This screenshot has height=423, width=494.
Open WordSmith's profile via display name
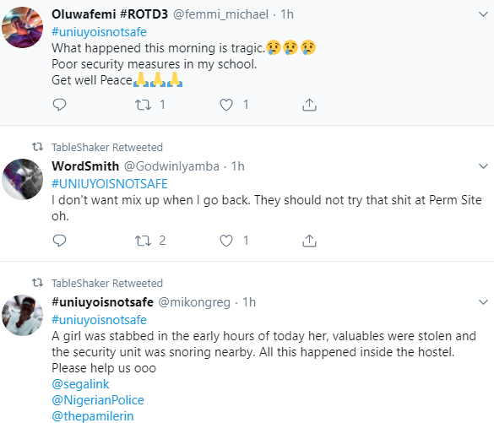(x=85, y=166)
